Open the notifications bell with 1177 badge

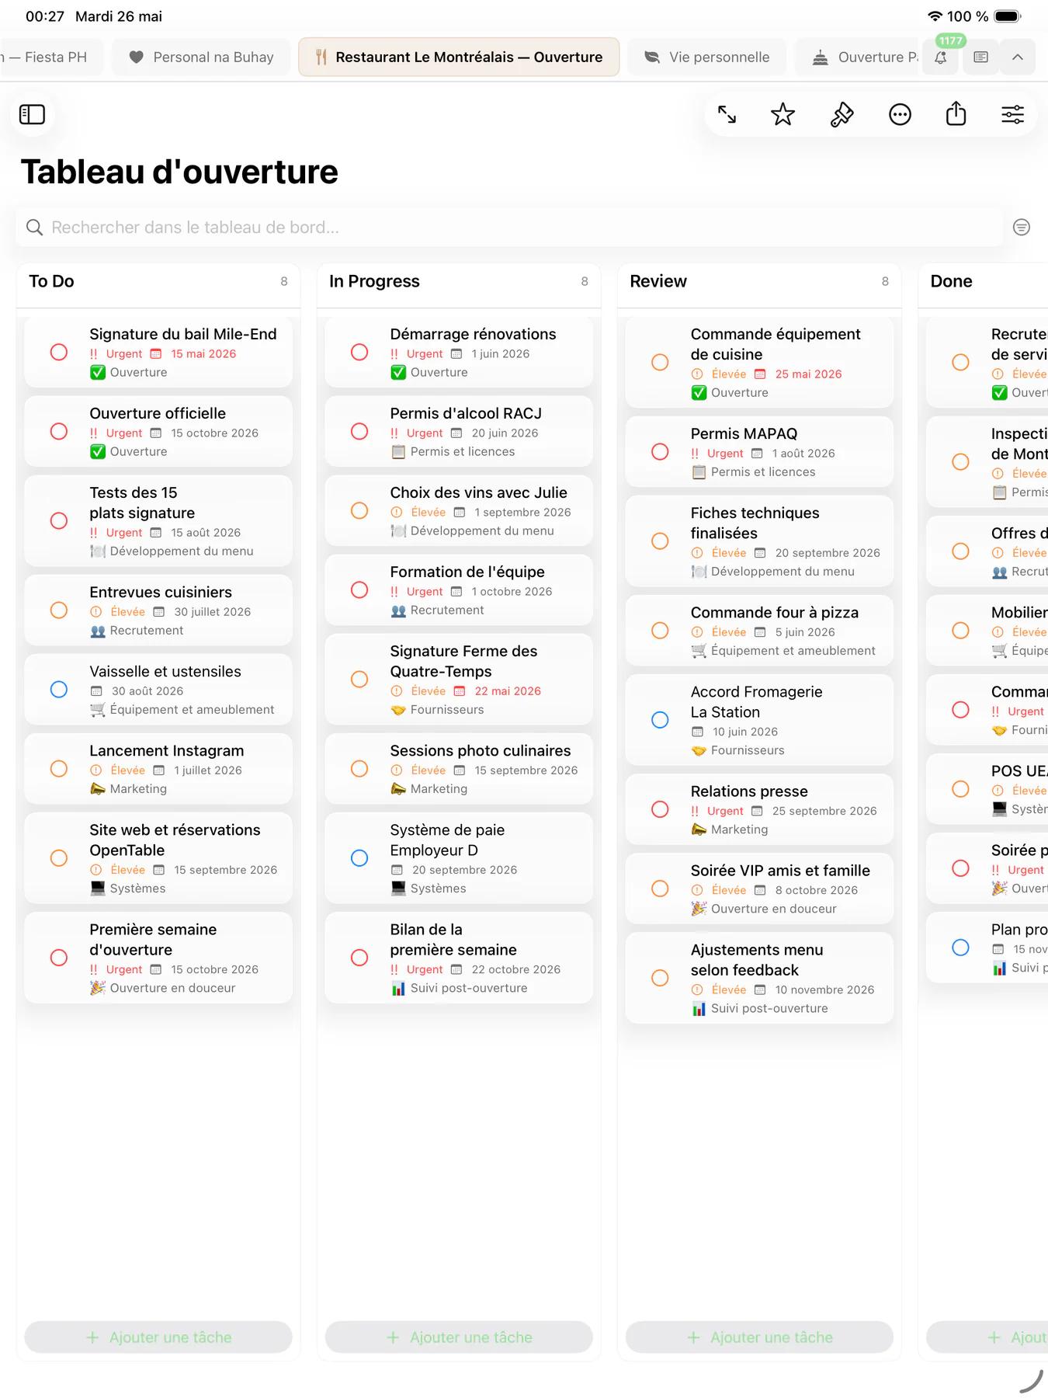coord(941,57)
